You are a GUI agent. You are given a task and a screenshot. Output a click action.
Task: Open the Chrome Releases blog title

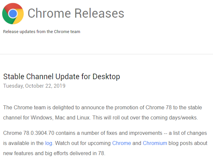pyautogui.click(x=76, y=13)
